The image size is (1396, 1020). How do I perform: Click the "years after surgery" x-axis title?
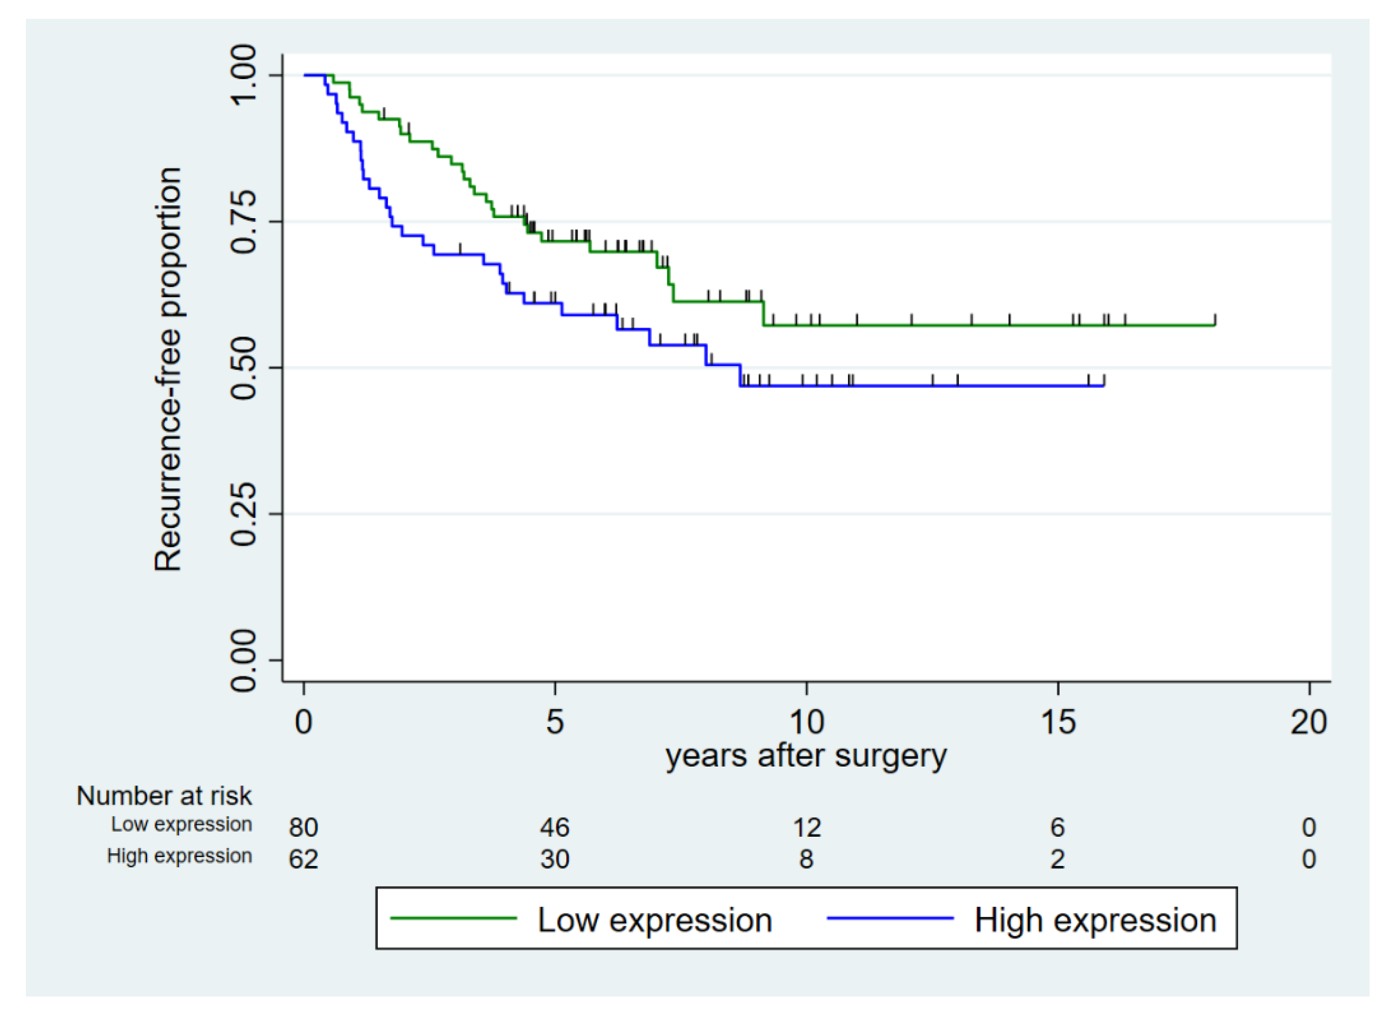coord(806,756)
